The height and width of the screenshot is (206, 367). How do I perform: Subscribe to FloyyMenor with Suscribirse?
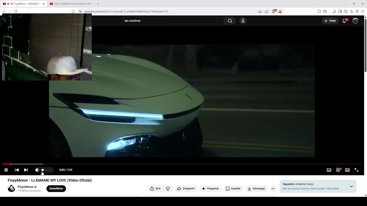(56, 189)
